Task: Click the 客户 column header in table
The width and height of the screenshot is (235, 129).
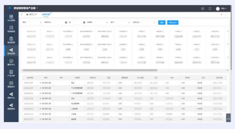Action: [61, 78]
